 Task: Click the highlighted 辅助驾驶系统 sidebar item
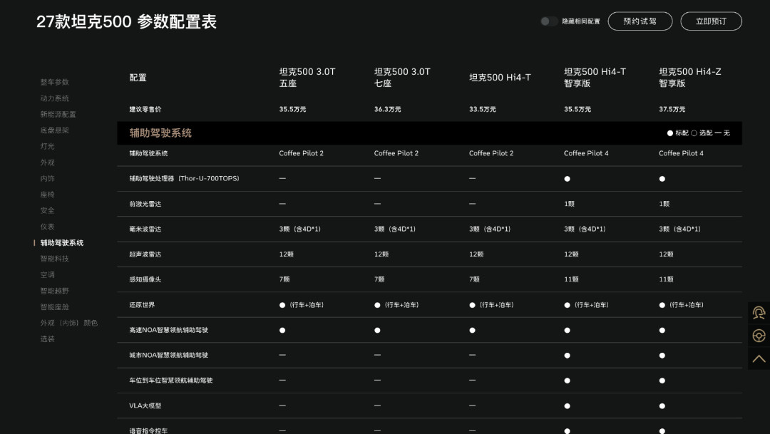coord(62,242)
